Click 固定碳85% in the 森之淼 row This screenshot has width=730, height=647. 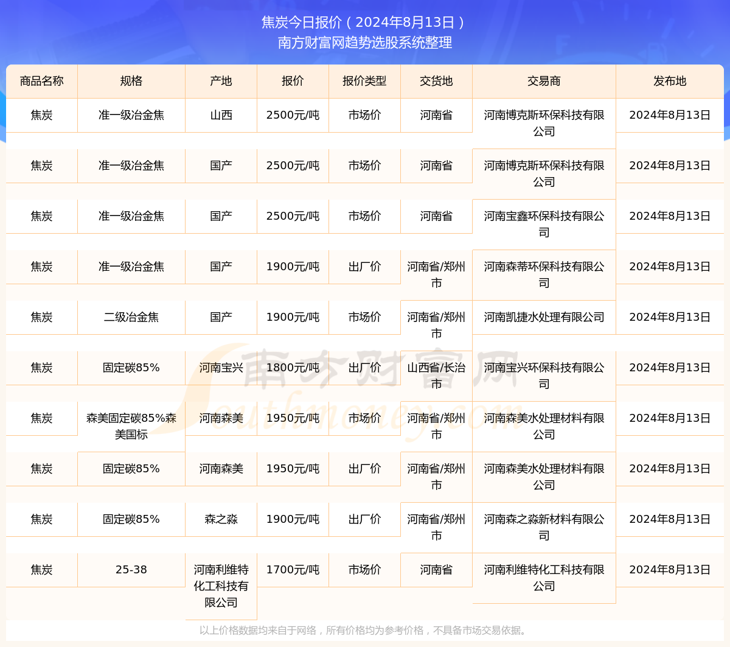click(x=131, y=519)
